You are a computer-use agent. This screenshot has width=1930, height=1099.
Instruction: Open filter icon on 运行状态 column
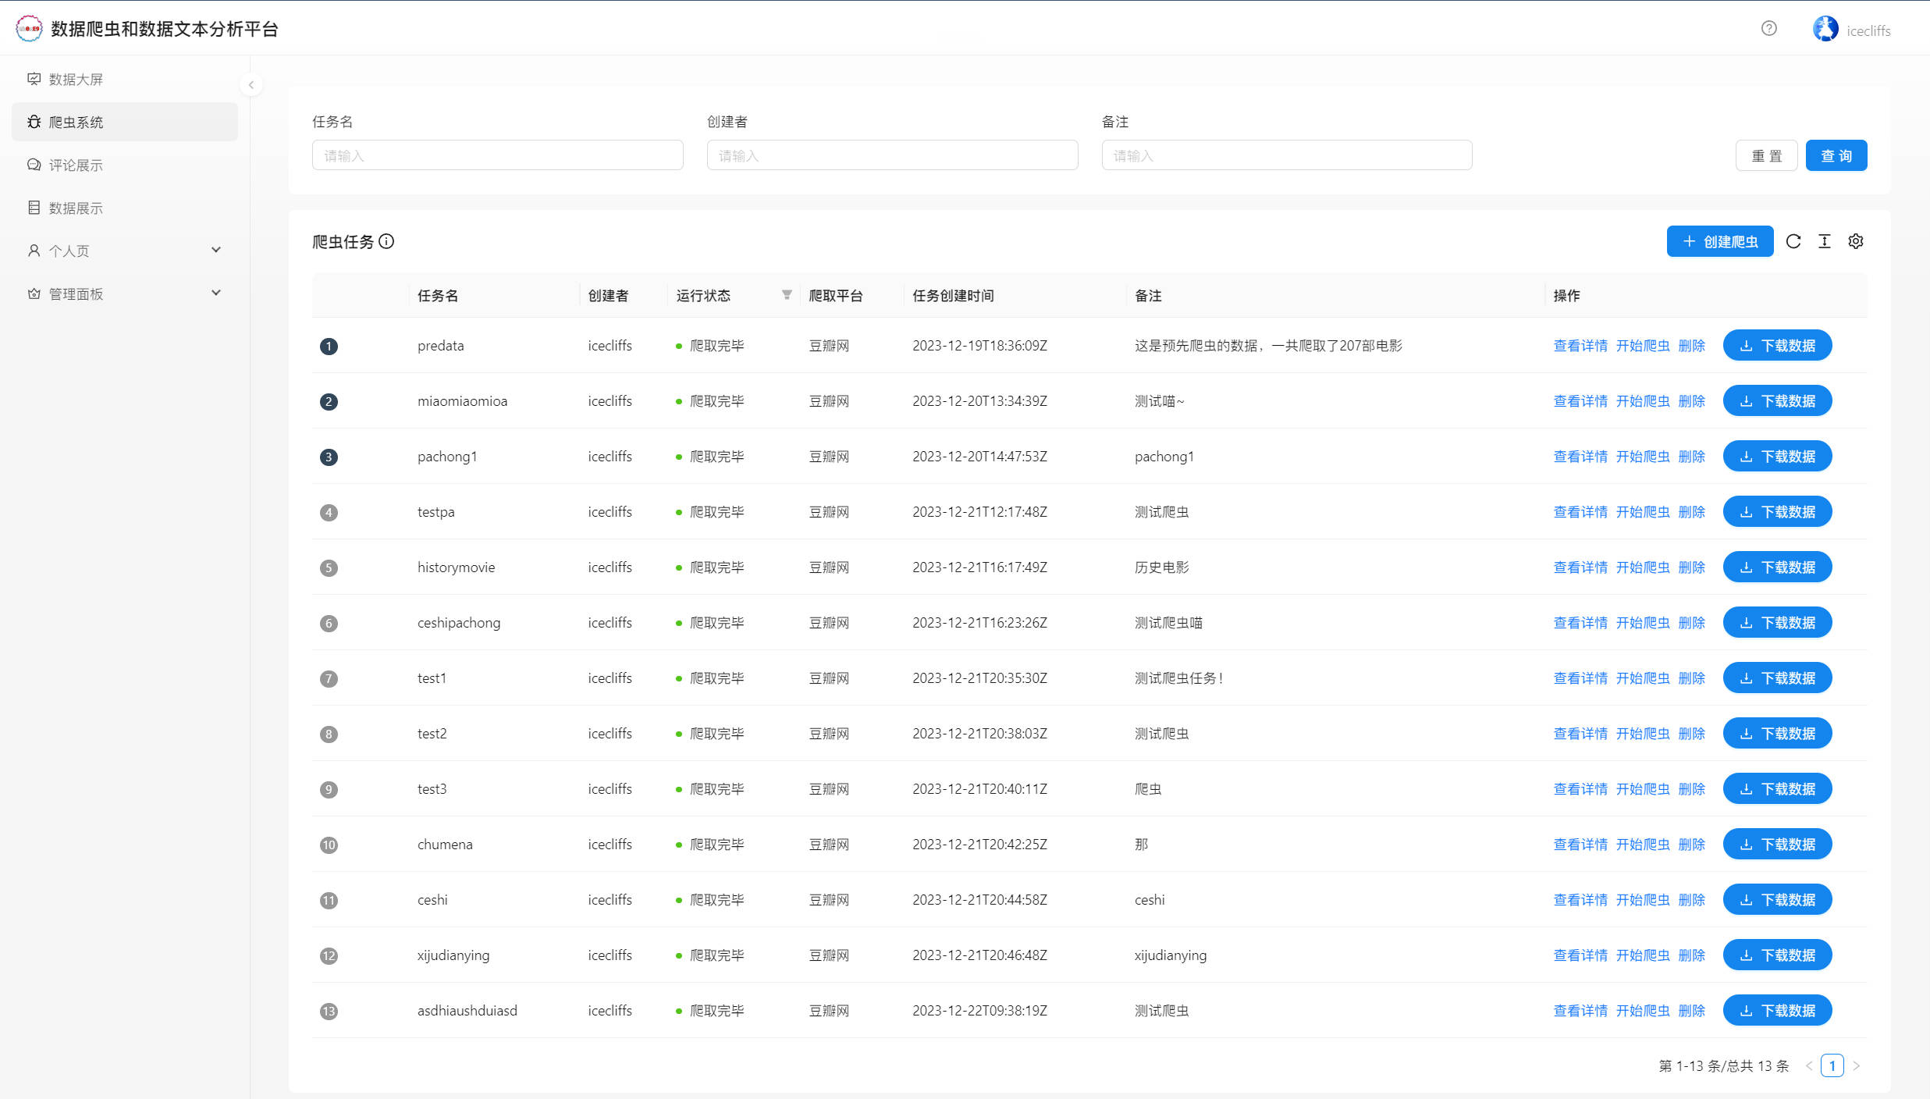(787, 295)
